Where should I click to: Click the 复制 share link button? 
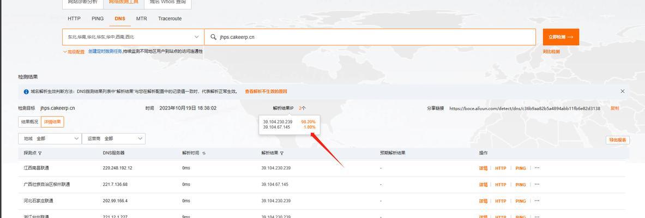click(614, 108)
